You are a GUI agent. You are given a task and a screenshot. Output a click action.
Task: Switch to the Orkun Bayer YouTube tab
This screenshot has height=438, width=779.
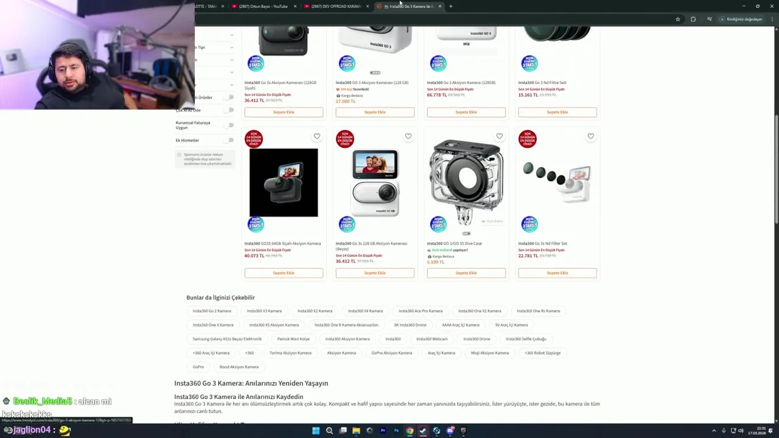coord(263,6)
